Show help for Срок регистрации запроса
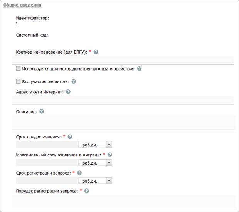239x212 pixels. pyautogui.click(x=79, y=173)
